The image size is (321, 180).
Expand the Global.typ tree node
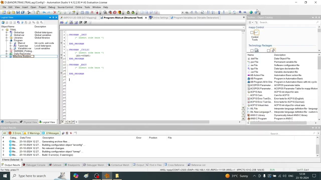tap(7, 32)
